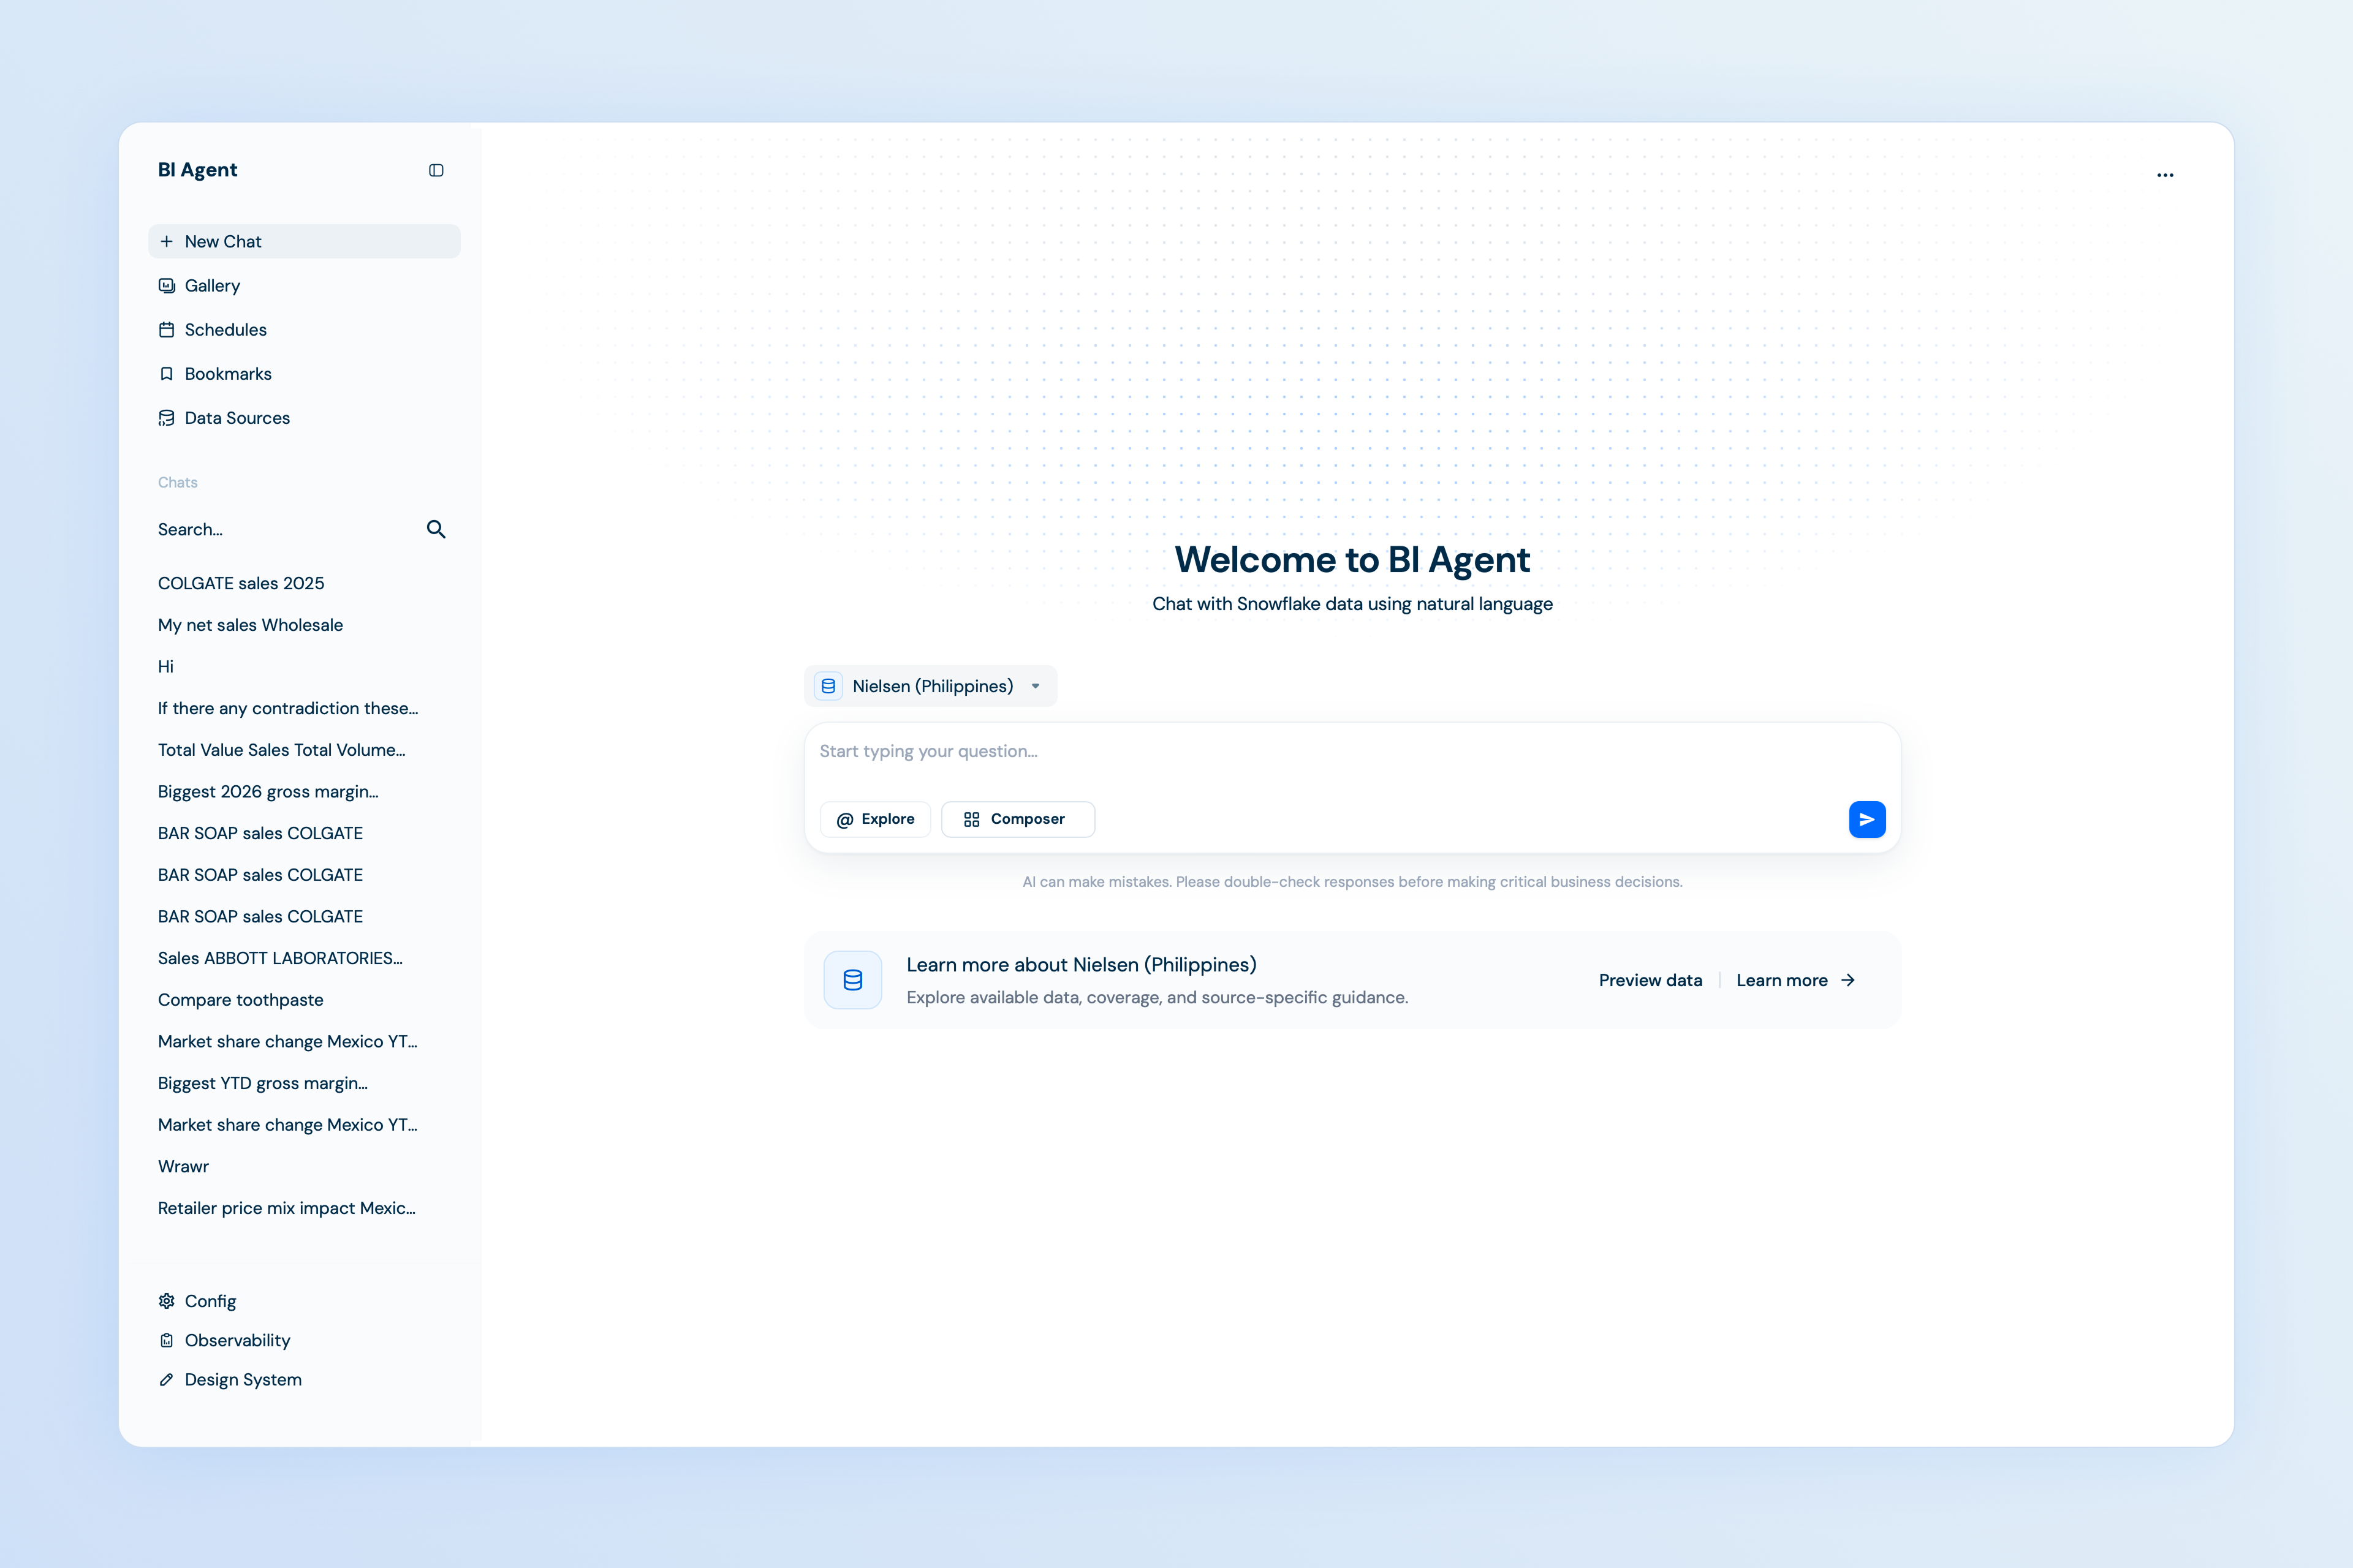Click the Preview data link
The height and width of the screenshot is (1568, 2353).
[x=1650, y=980]
